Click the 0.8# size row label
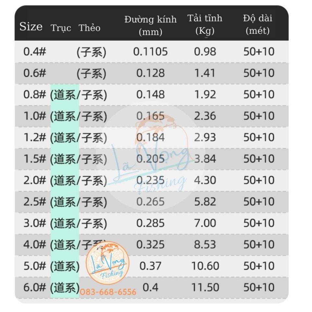312x312 pixels. (34, 94)
